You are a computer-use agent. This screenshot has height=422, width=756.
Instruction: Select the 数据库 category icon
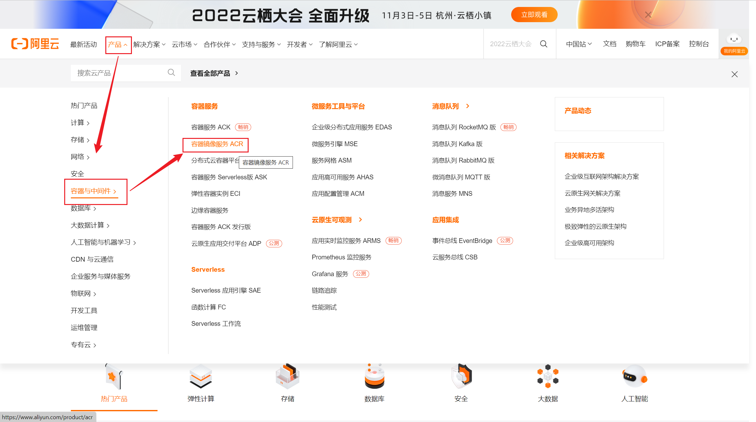click(374, 376)
